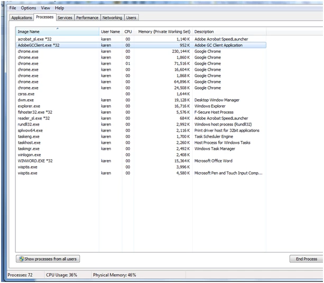Sort by Memory (Private Working Set) header

coord(163,32)
